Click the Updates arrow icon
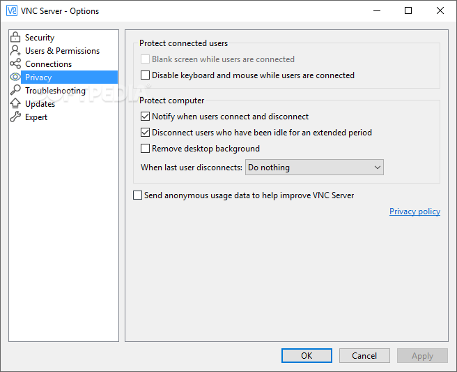This screenshot has height=372, width=457. click(x=15, y=103)
